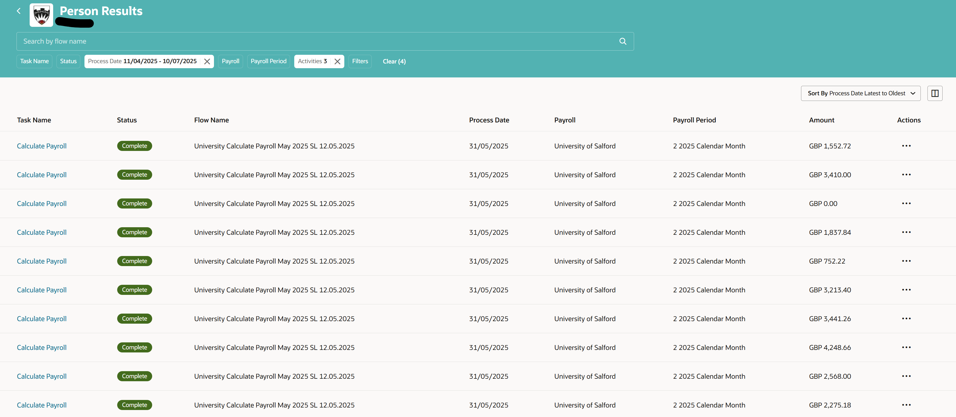Open Calculate Payroll link for GBP 1,552.72 row
Screen dimensions: 956x417
pyautogui.click(x=42, y=146)
